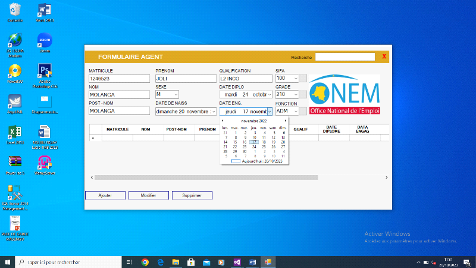
Task: Click the horizontal scrollbar of the data grid
Action: pos(208,177)
